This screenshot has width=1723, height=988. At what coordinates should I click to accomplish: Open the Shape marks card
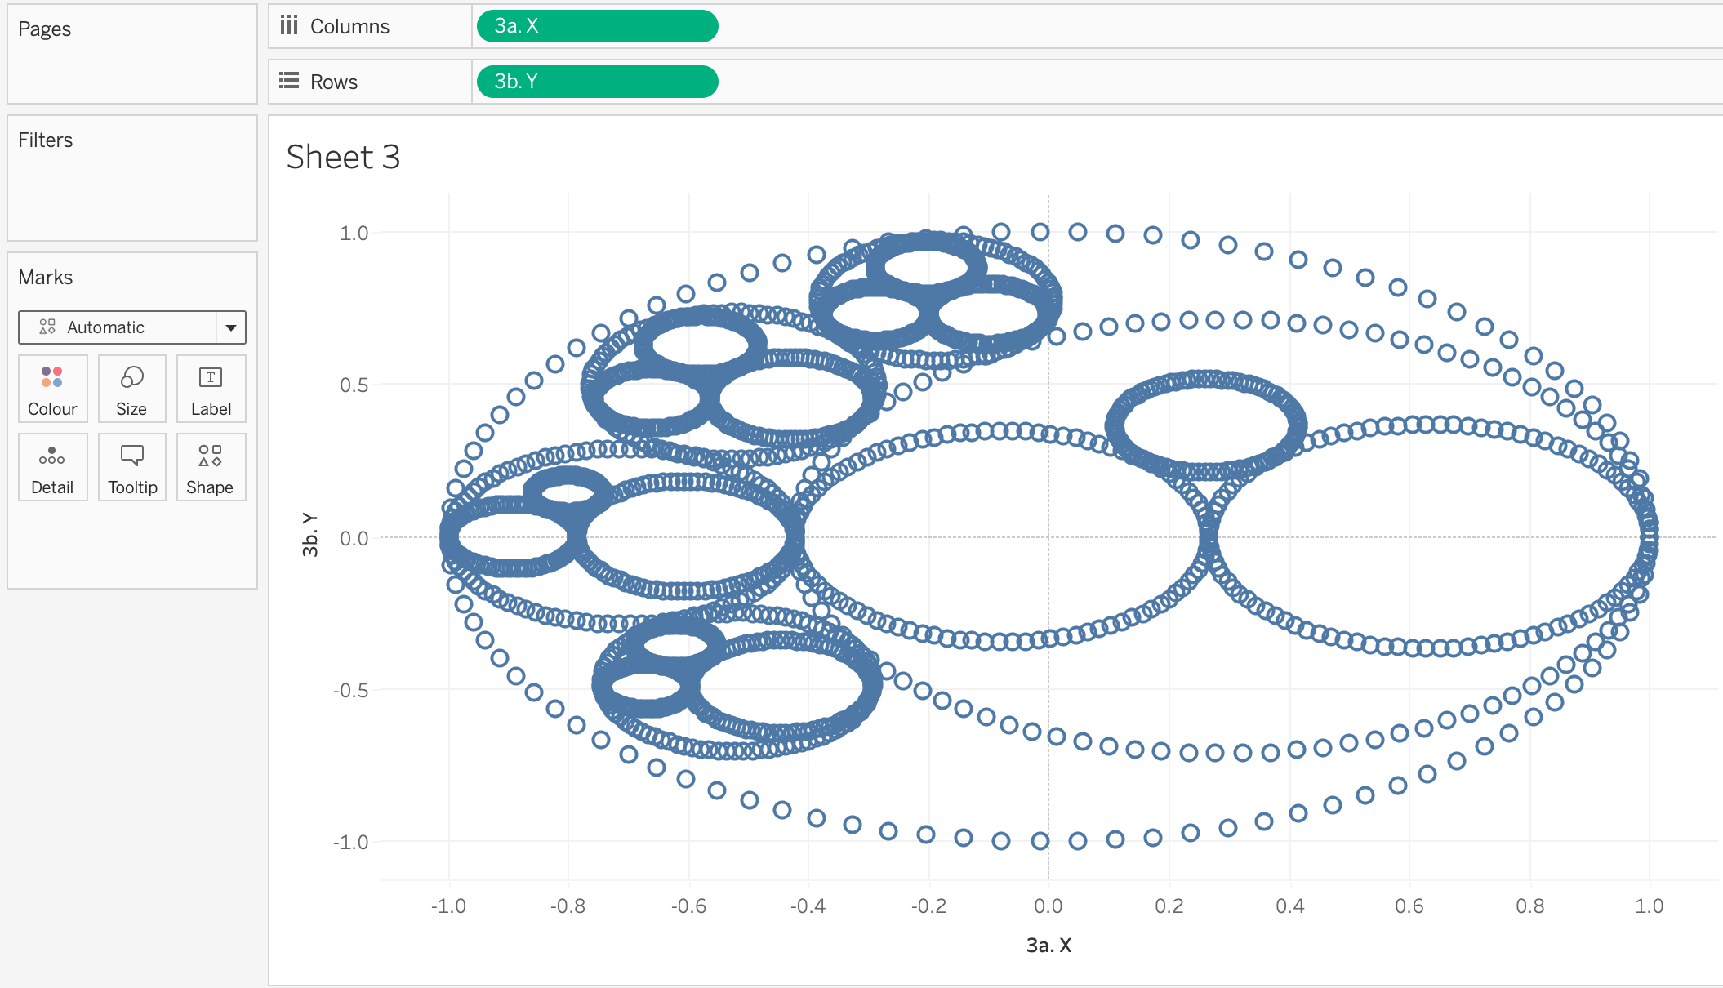[211, 467]
